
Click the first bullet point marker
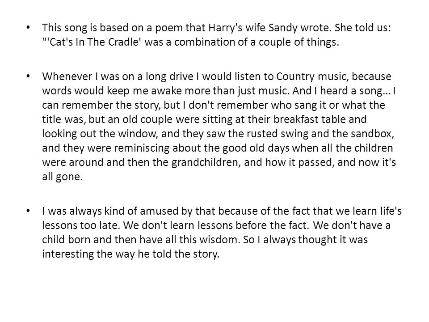28,27
